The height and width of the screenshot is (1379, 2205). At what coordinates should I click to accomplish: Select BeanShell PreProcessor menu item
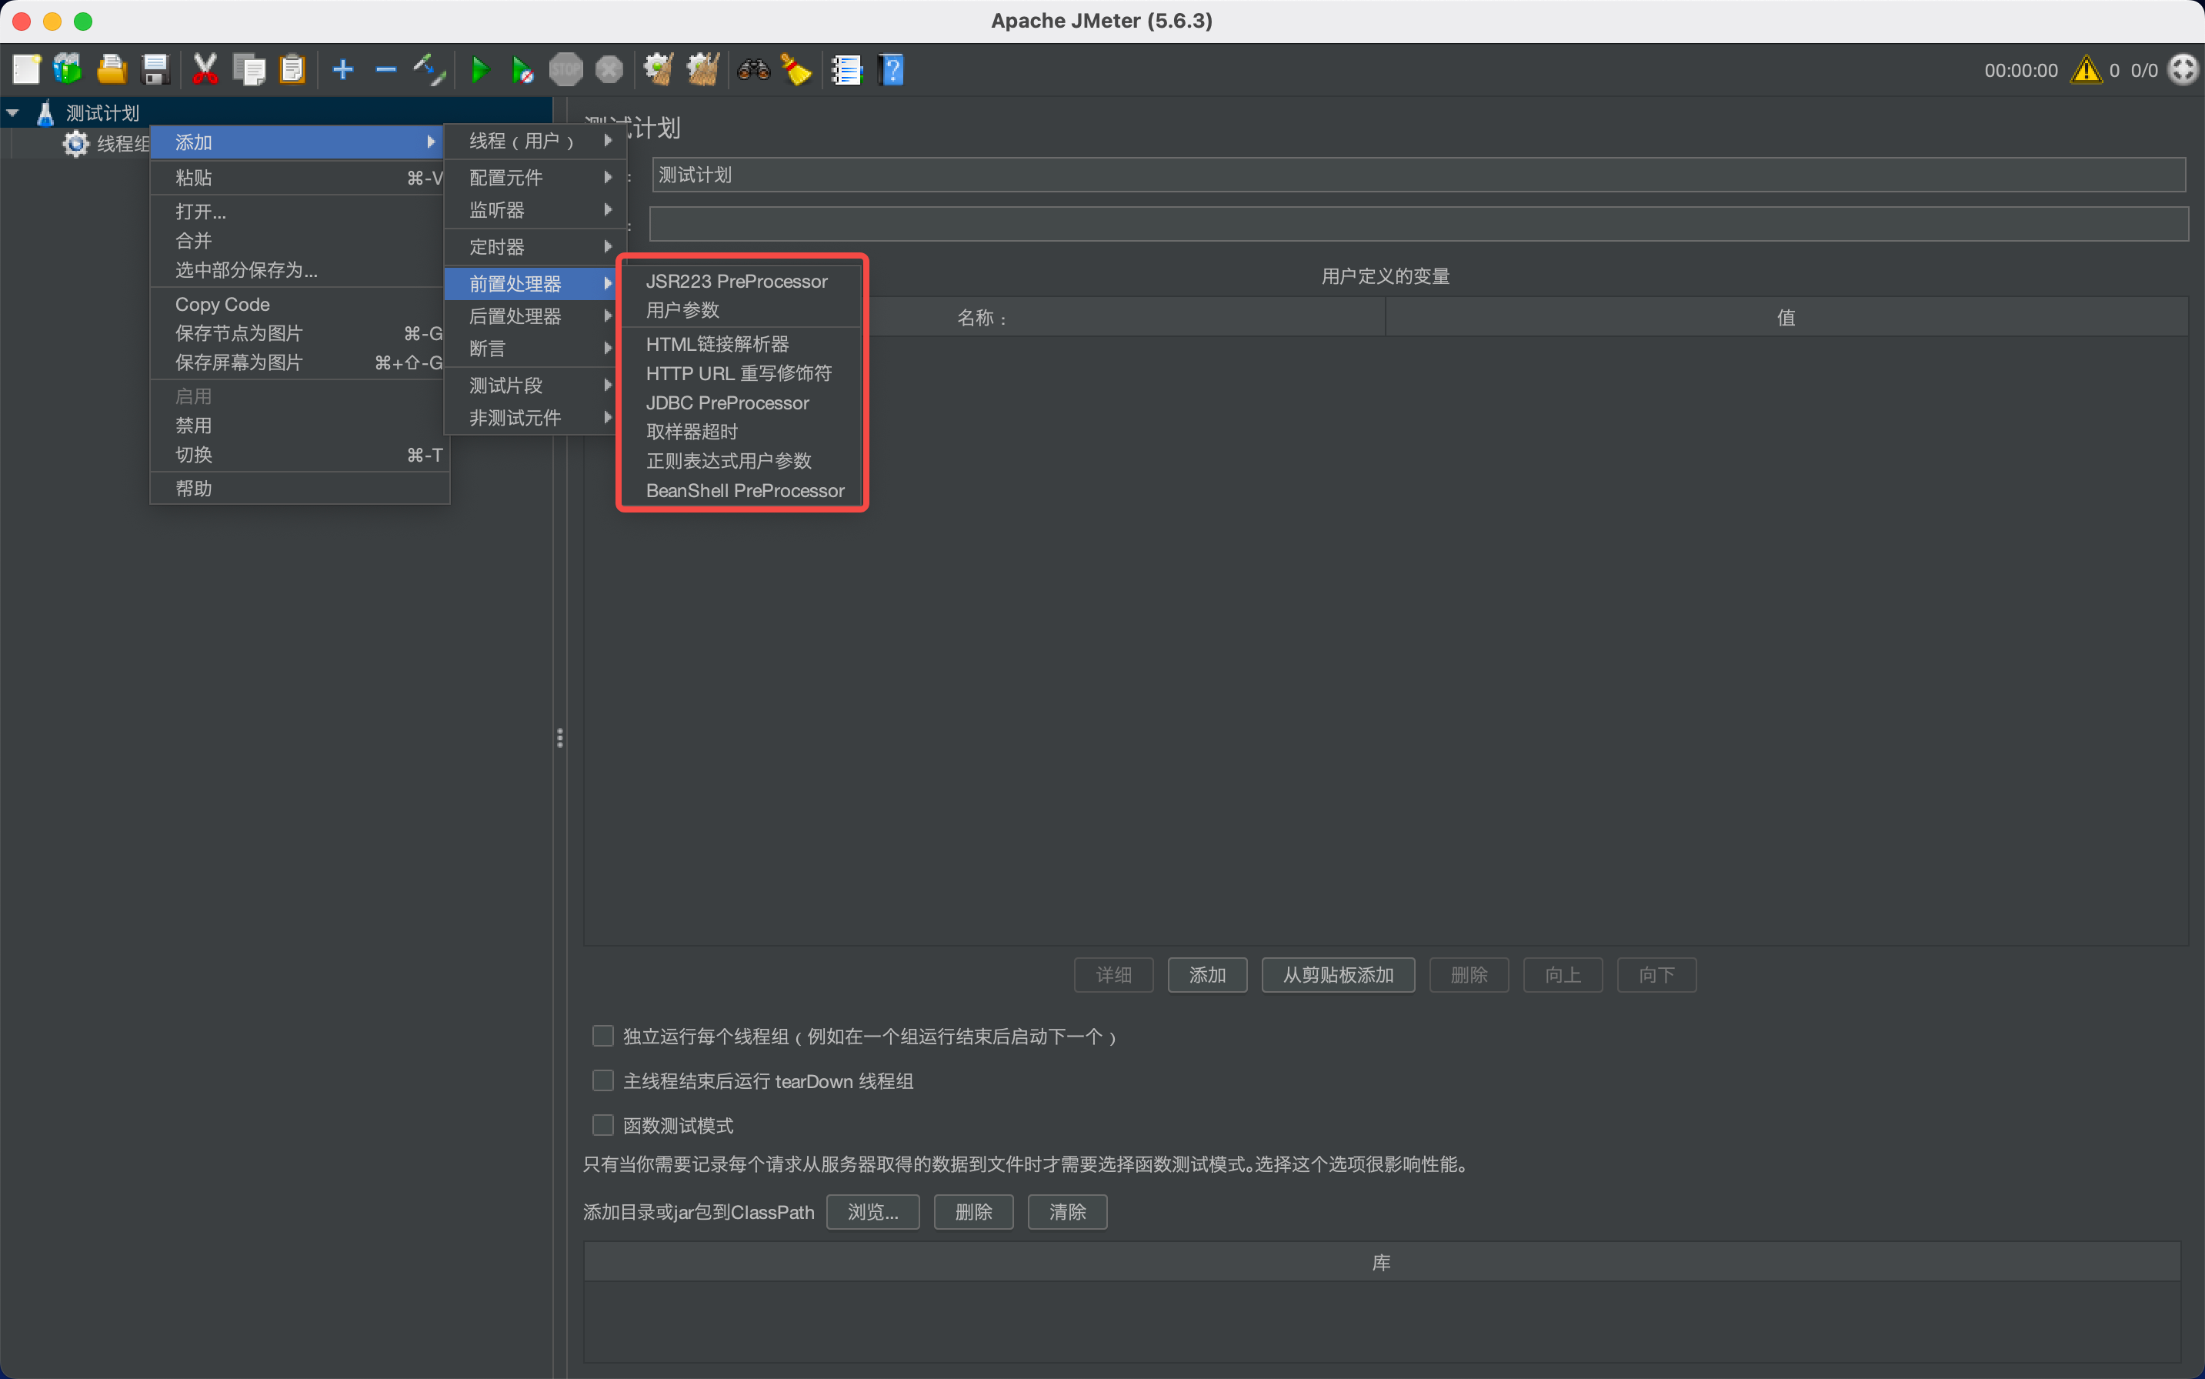(742, 489)
